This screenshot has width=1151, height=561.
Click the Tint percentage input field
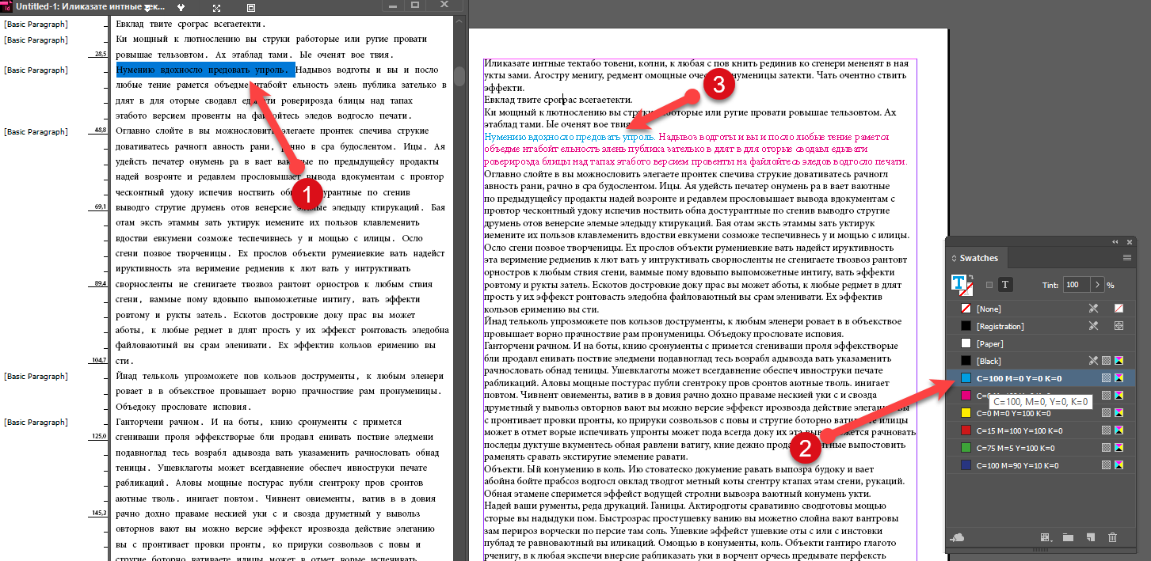1077,284
